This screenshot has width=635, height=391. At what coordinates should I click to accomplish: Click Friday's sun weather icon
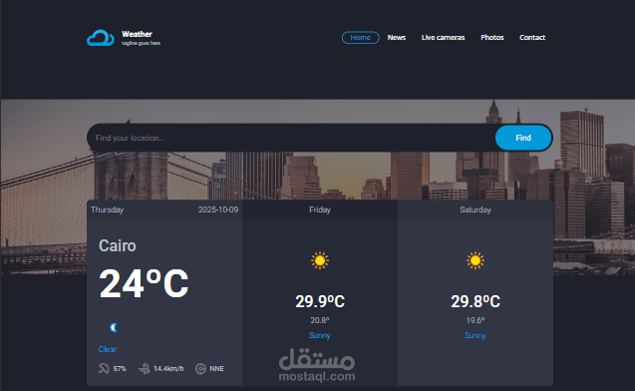click(x=320, y=260)
